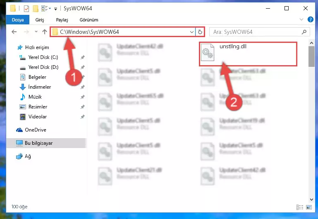Click the Müzik note icon in sidebar

coord(23,97)
